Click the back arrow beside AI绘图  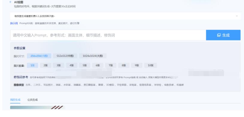[x=10, y=2]
